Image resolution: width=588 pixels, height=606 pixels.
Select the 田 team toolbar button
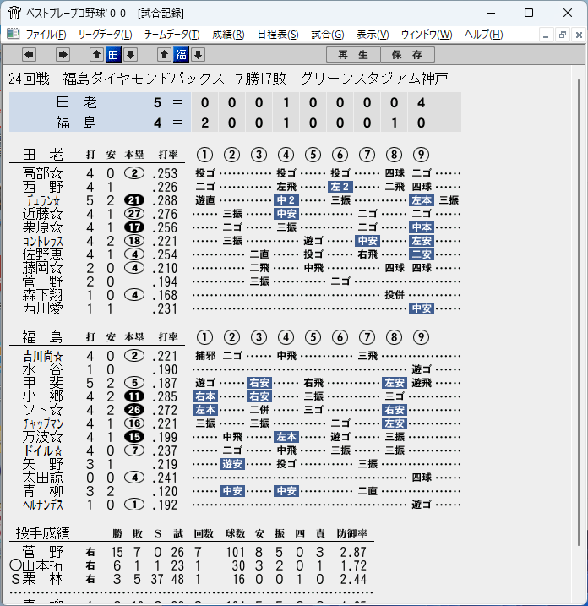(x=113, y=54)
